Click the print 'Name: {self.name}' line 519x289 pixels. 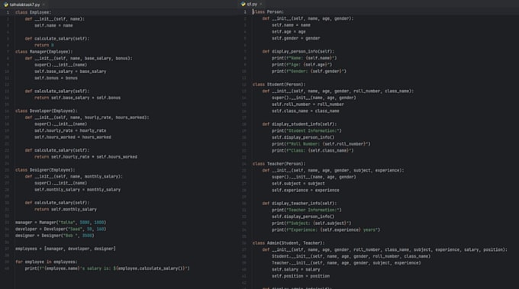[x=305, y=58]
